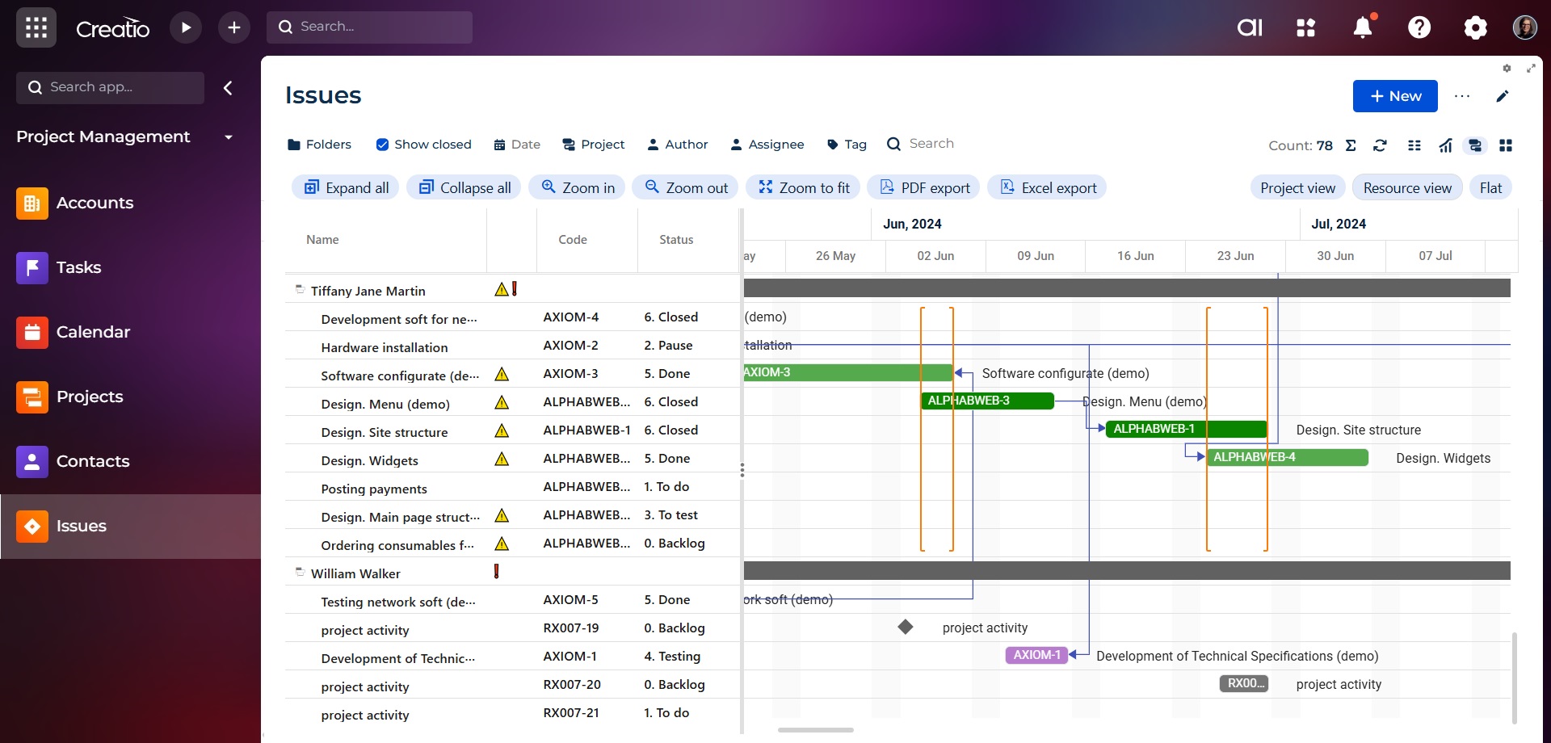The height and width of the screenshot is (743, 1551).
Task: Click the Excel export button
Action: coord(1047,188)
